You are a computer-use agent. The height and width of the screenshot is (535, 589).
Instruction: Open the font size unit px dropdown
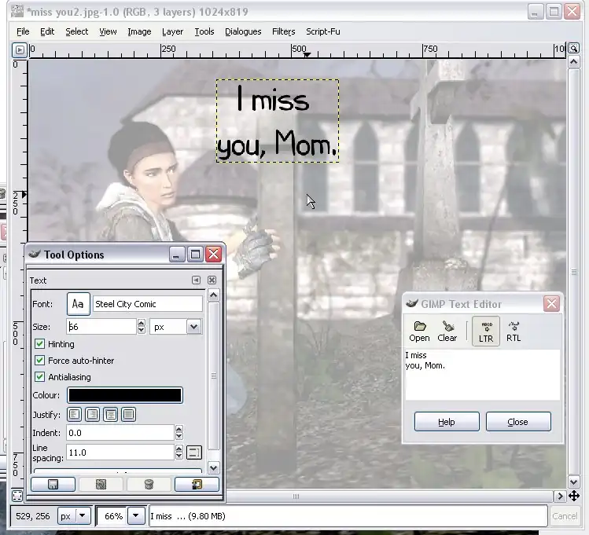click(x=193, y=326)
